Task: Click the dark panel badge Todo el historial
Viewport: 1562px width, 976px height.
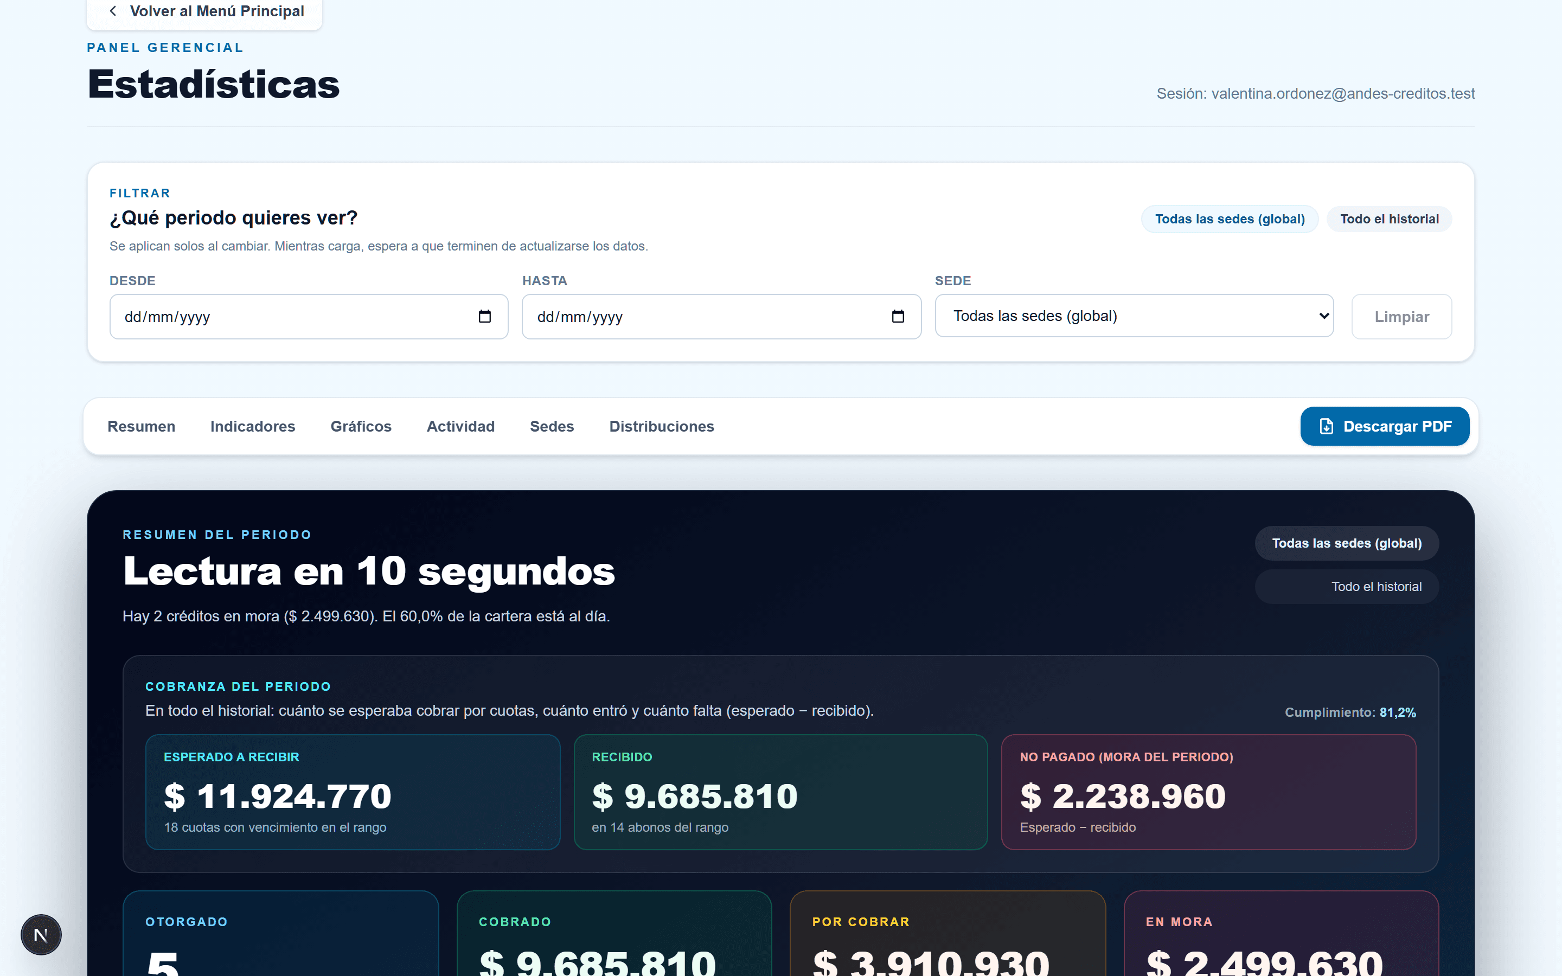Action: 1347,587
